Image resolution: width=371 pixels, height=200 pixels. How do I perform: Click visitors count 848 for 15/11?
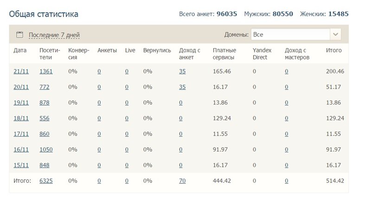coord(45,165)
